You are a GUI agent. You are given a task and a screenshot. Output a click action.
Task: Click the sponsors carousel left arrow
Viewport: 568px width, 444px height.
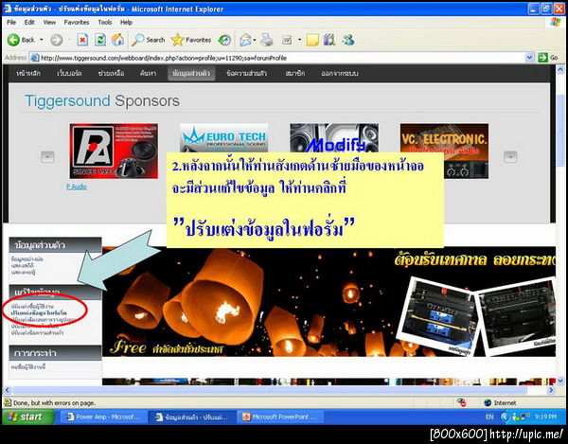click(x=47, y=157)
